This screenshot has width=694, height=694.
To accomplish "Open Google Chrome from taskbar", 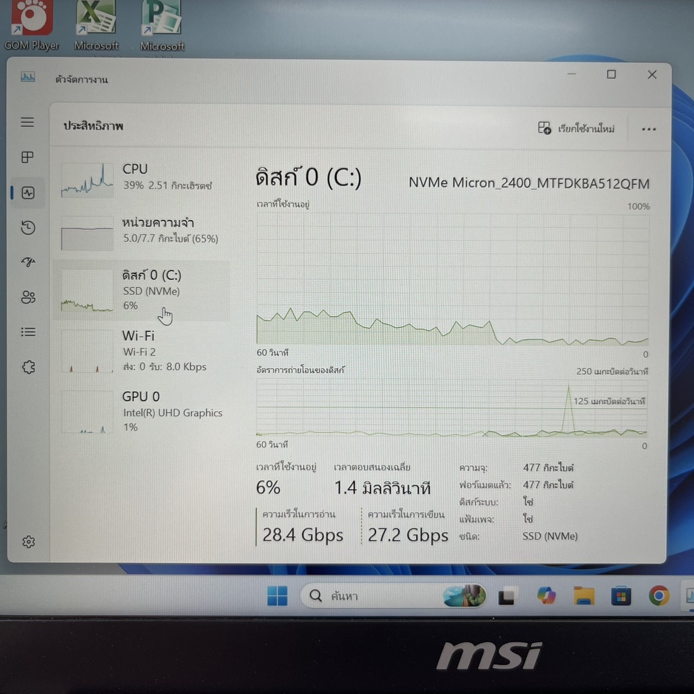I will click(659, 596).
